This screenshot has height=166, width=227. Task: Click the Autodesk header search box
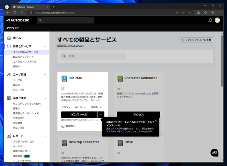66,20
